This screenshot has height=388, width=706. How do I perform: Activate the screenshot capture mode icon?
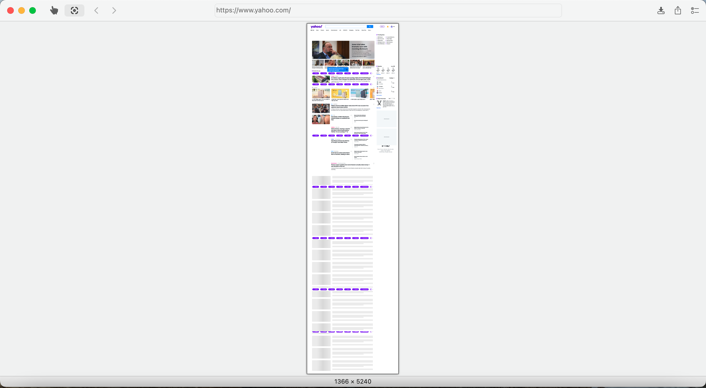74,10
